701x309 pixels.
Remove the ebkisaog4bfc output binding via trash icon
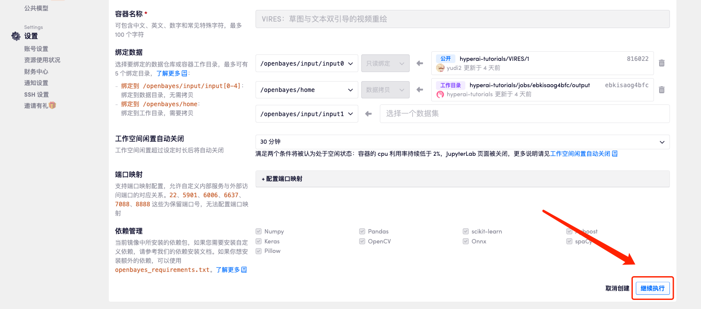click(661, 90)
